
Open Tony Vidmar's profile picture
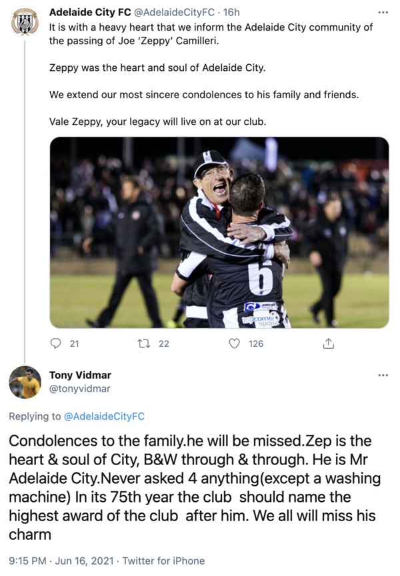pos(25,382)
